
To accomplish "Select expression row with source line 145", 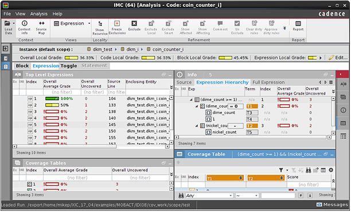I will pyautogui.click(x=91, y=124).
